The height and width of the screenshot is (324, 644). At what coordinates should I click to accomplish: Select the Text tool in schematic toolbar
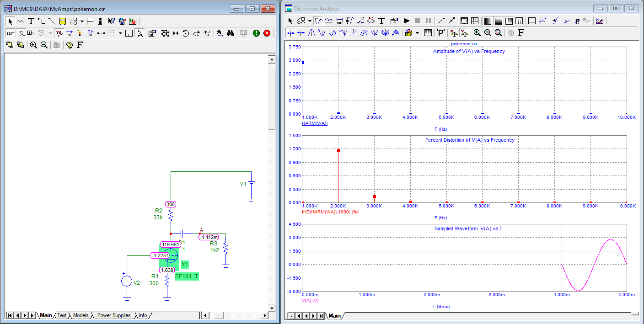31,21
